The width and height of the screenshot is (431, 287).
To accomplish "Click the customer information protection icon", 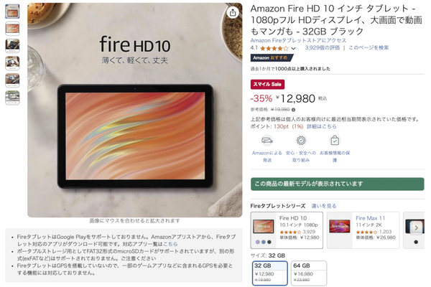I will click(x=335, y=141).
